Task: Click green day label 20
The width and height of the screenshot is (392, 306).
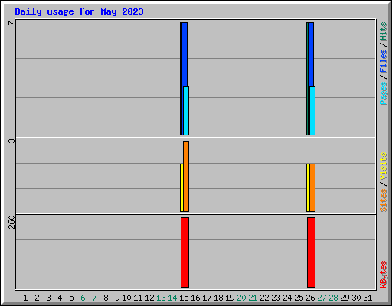Action: click(x=241, y=298)
